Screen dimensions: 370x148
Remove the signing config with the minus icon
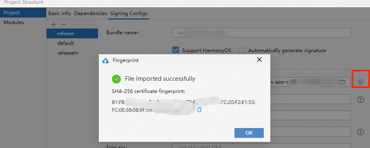click(x=64, y=24)
